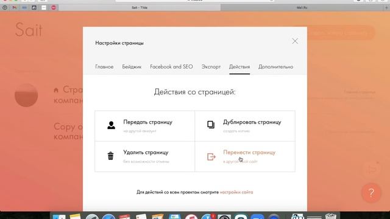Click the Настройки страницы dialog title

(119, 43)
